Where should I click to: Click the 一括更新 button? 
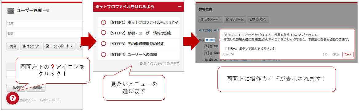[16, 88]
